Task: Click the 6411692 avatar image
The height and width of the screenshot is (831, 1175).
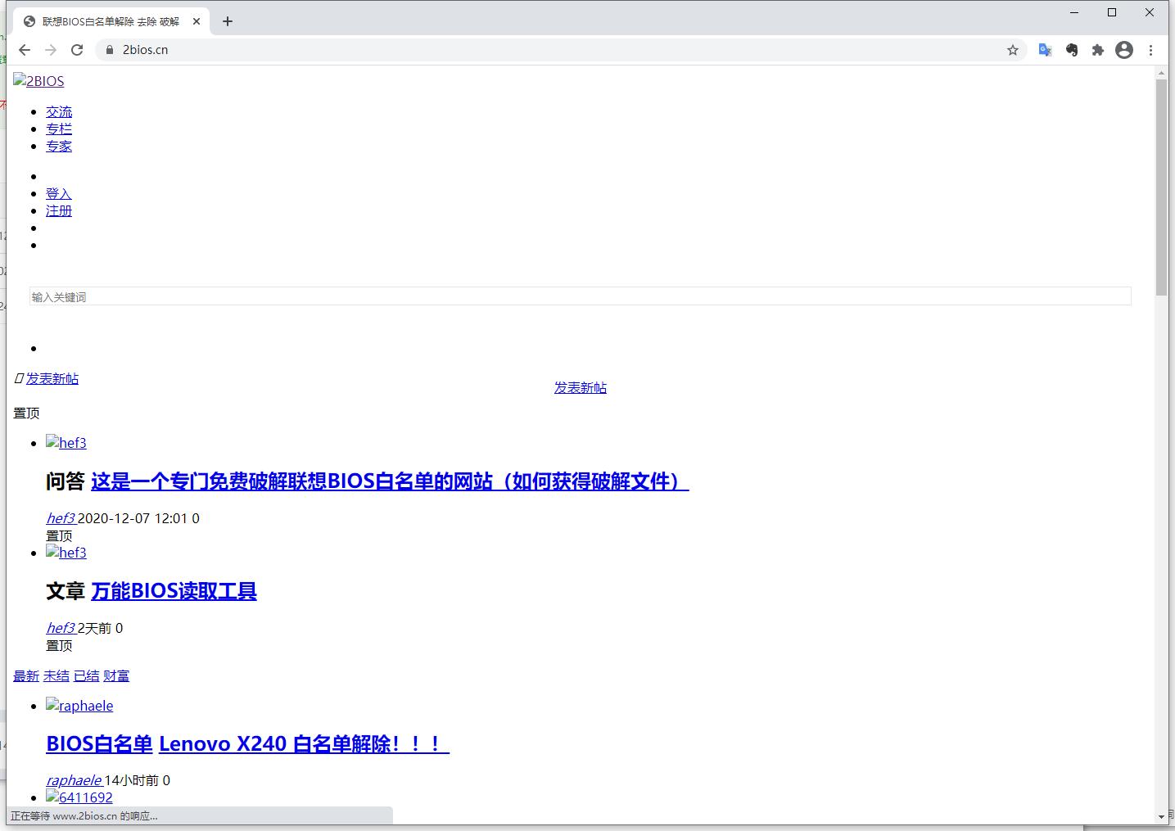Action: 79,797
